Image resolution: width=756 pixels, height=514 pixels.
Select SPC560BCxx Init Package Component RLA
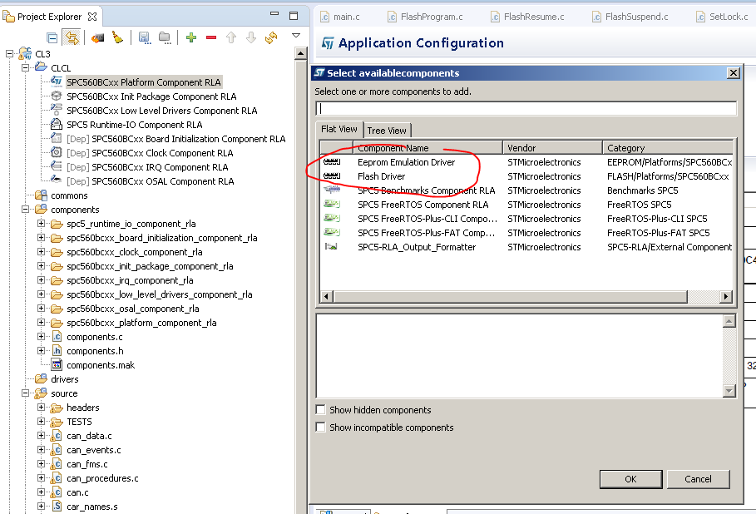[x=151, y=96]
